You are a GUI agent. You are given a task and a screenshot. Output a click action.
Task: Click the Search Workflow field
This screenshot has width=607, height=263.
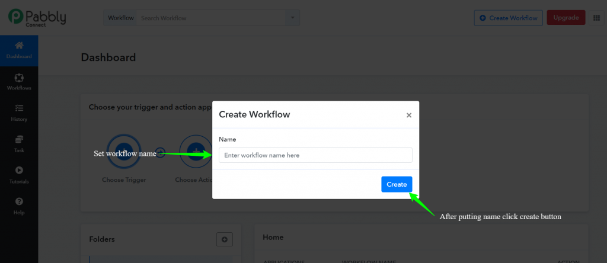pyautogui.click(x=210, y=18)
